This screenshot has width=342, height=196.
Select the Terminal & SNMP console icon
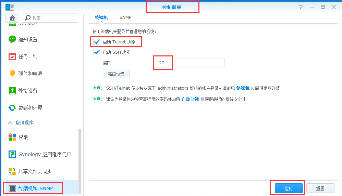pyautogui.click(x=12, y=188)
